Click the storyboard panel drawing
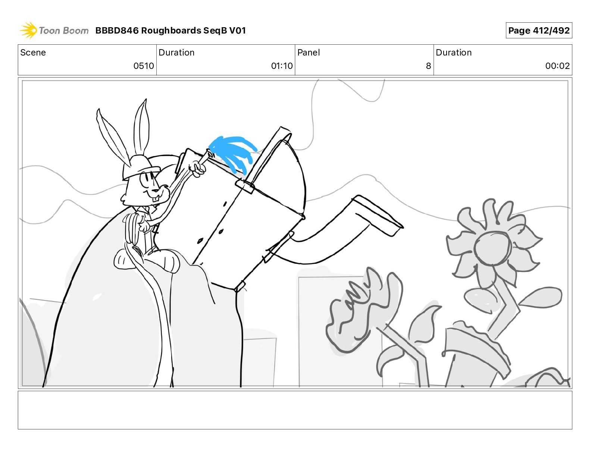Screen dimensions: 591x456 pos(295,233)
